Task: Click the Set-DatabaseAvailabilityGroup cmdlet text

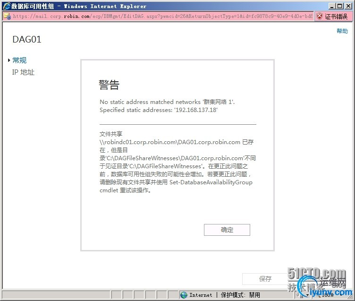Action: pyautogui.click(x=211, y=182)
